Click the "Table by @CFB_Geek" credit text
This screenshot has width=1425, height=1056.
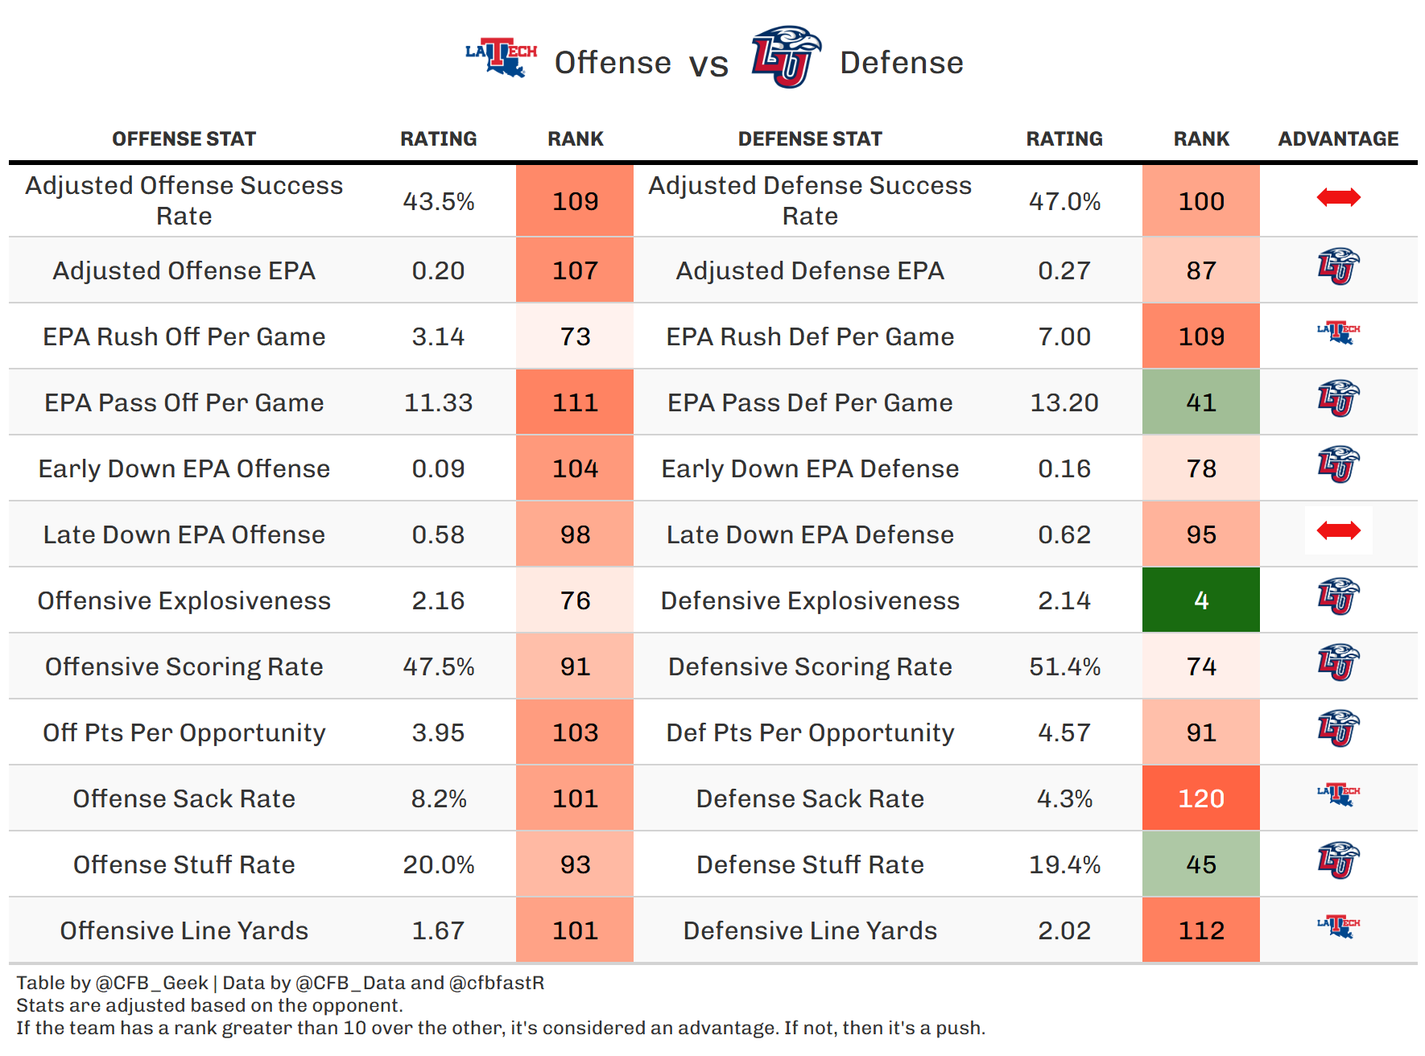tap(113, 983)
